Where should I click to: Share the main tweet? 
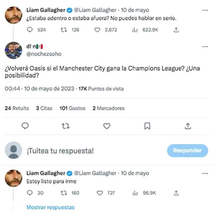coord(188,126)
